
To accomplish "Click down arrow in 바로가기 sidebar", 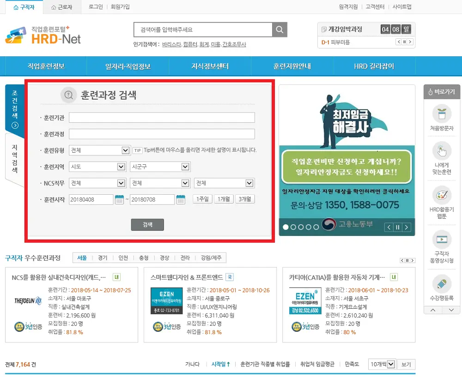I will 451,310.
